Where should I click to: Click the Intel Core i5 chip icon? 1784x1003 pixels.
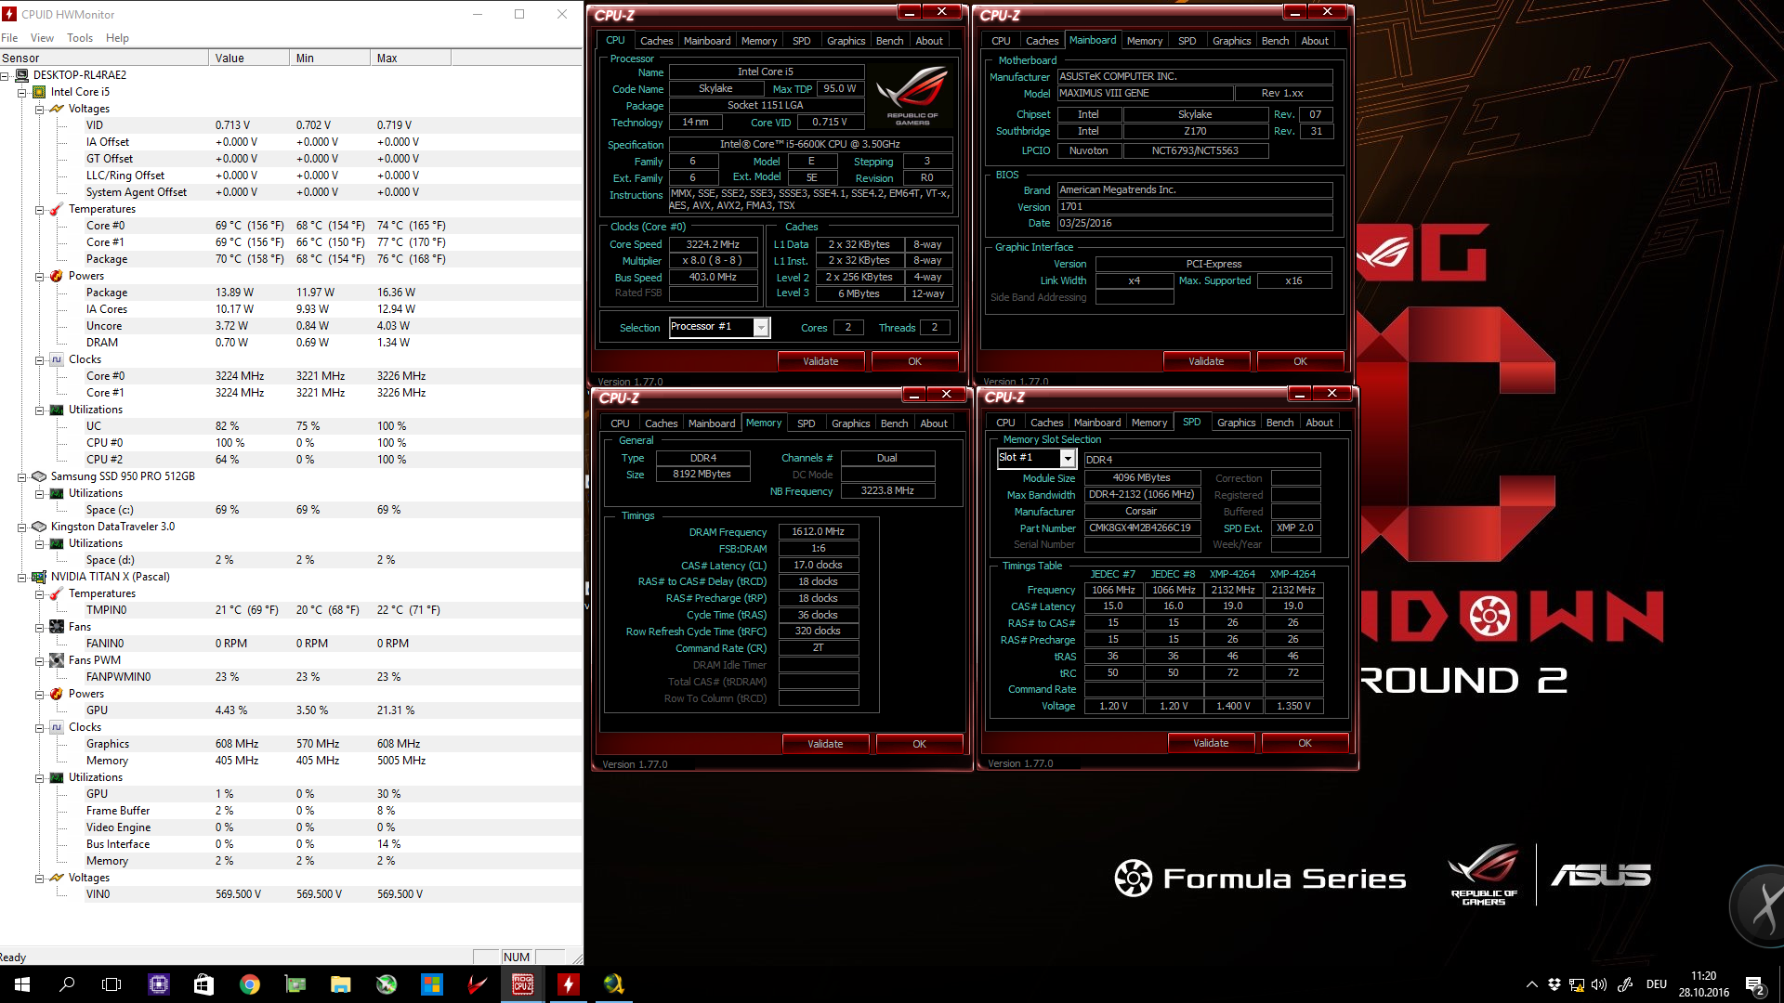(39, 92)
